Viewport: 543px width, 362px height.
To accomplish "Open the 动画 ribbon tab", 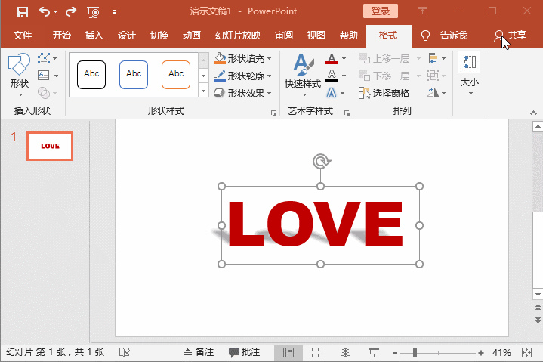I will [191, 36].
